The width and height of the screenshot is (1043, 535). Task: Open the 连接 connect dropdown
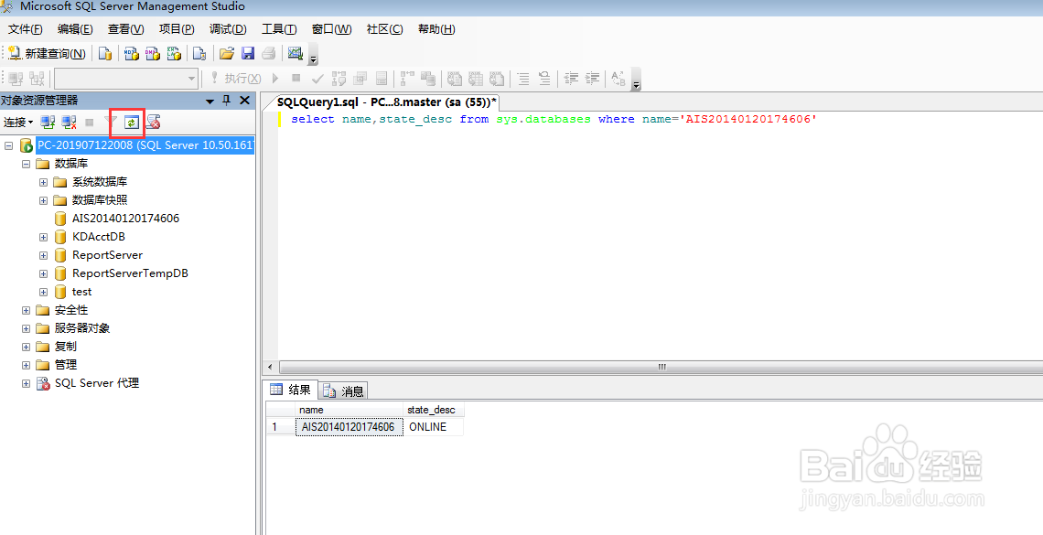click(x=18, y=123)
